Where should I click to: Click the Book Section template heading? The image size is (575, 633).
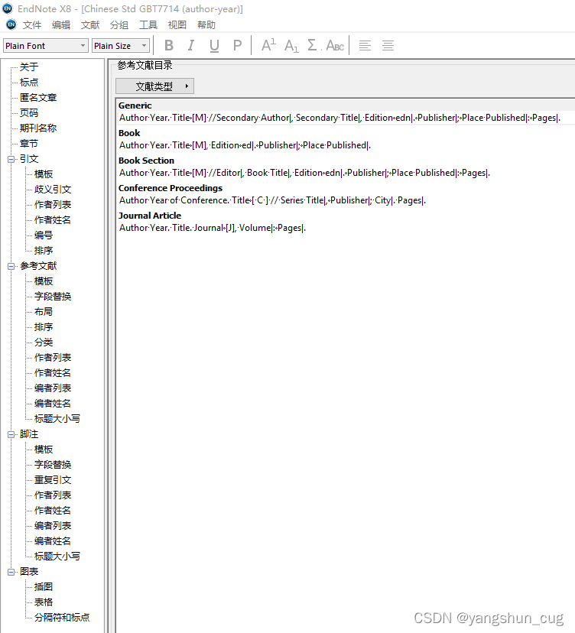pos(146,161)
